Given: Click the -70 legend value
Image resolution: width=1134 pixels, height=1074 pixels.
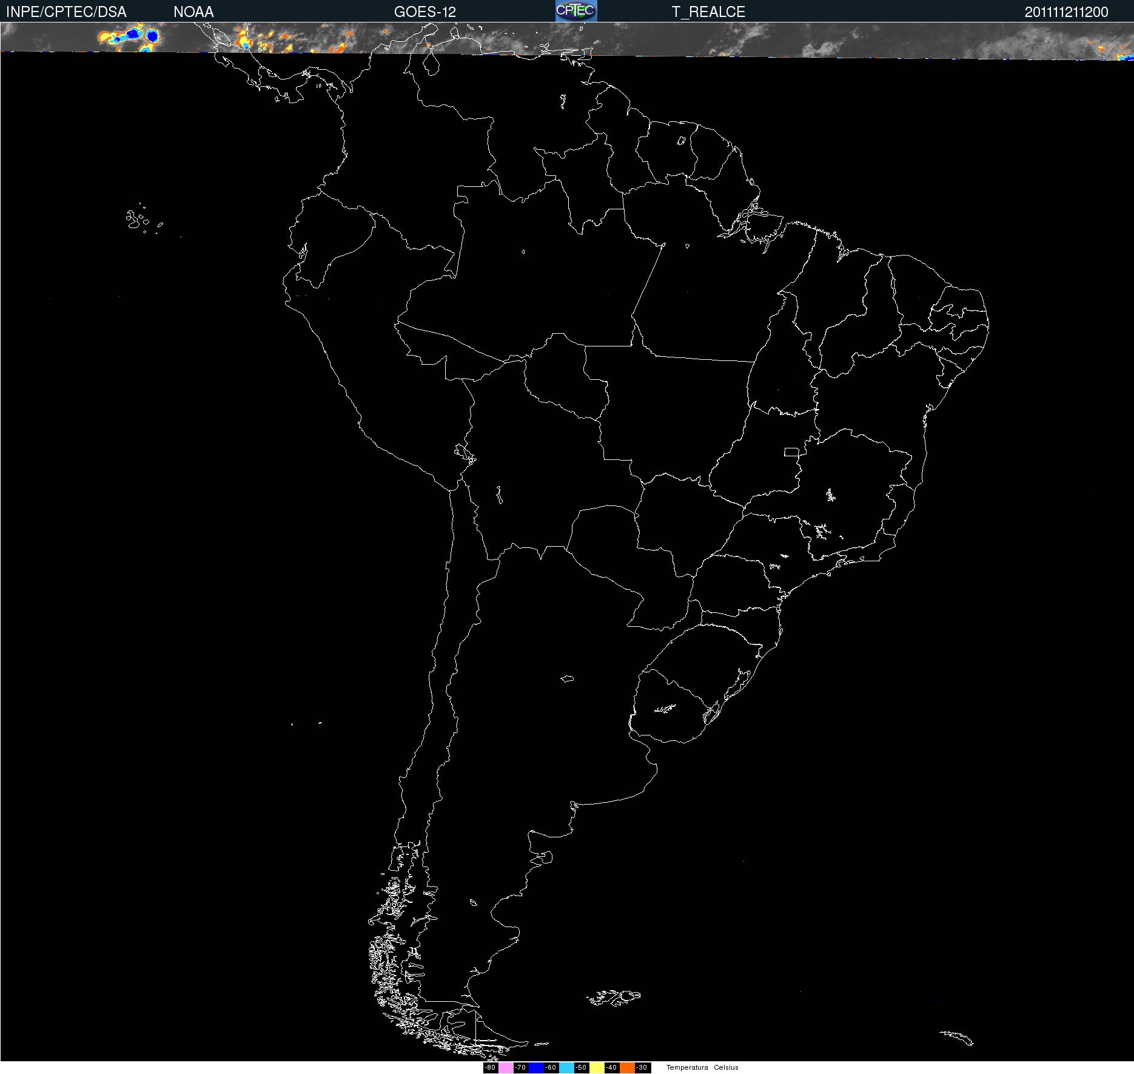Looking at the screenshot, I should 520,1068.
